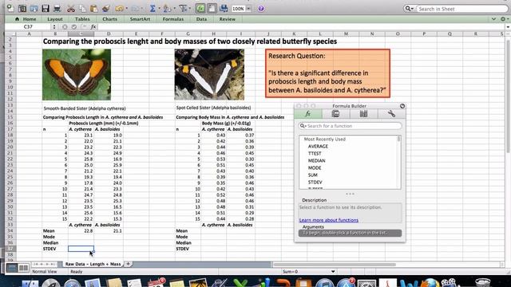Open AutoSum functions dropdown arrow
Screen dimensions: 511x287
tap(159, 9)
